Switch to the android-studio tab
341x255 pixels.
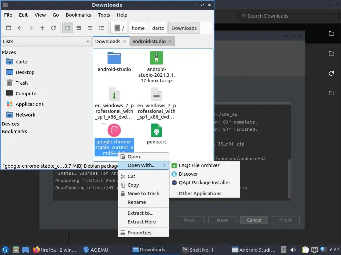tap(149, 42)
